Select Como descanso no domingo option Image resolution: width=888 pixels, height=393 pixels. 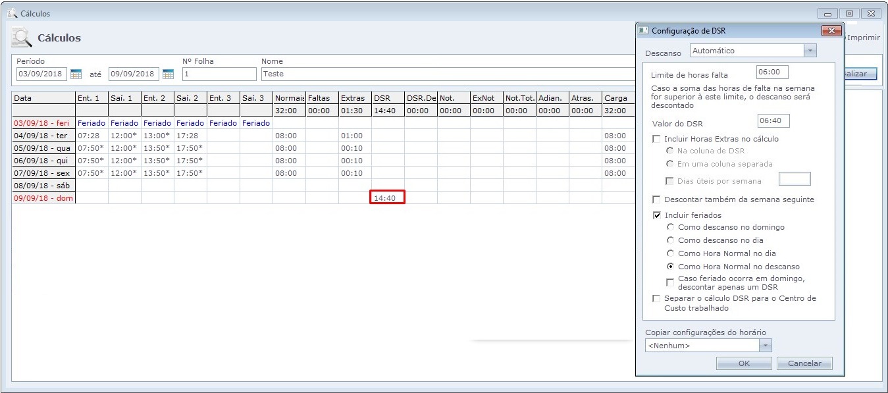[670, 227]
